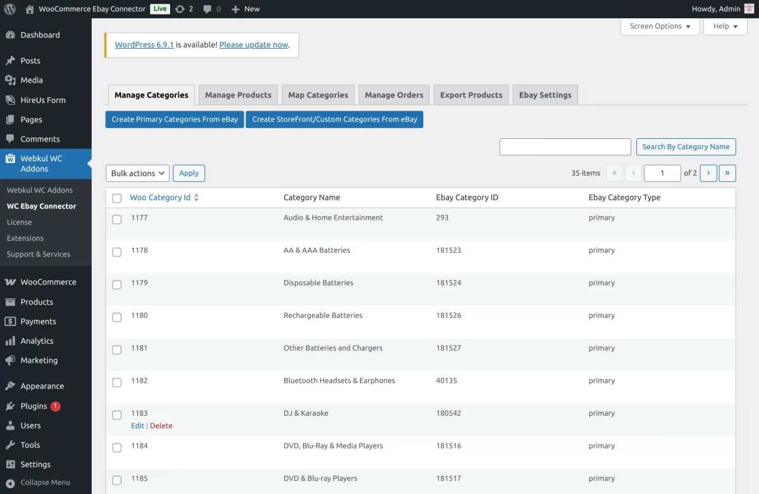759x494 pixels.
Task: Click the Plugins icon in sidebar
Action: coord(10,406)
